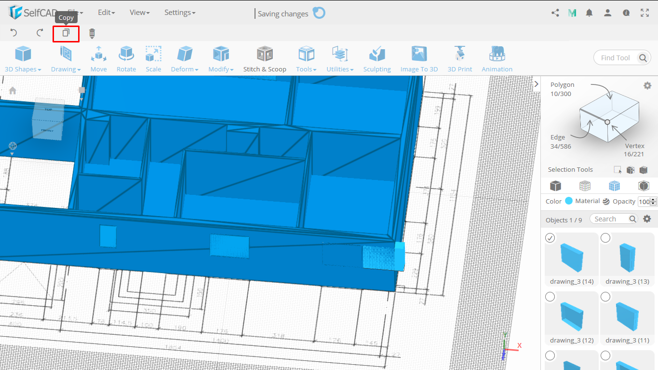Increase Opacity with the up stepper arrow

click(654, 200)
